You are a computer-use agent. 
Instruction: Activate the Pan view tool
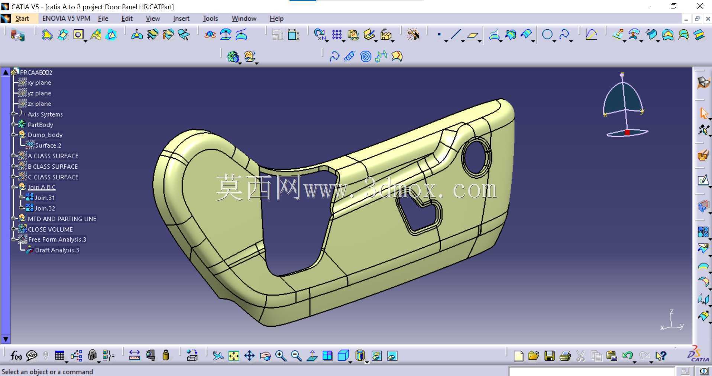(x=249, y=356)
